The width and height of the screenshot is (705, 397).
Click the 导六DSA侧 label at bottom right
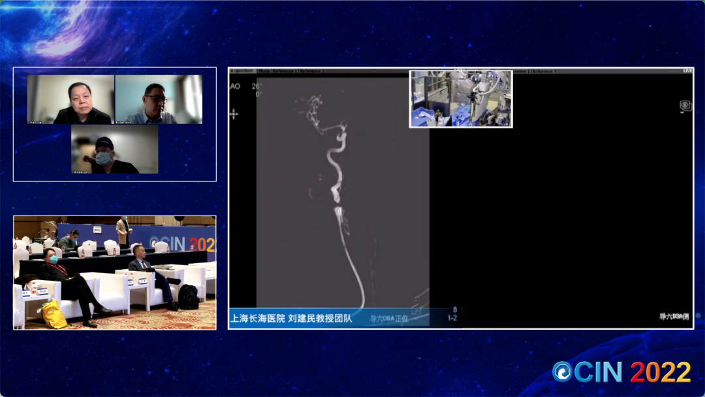pyautogui.click(x=674, y=317)
